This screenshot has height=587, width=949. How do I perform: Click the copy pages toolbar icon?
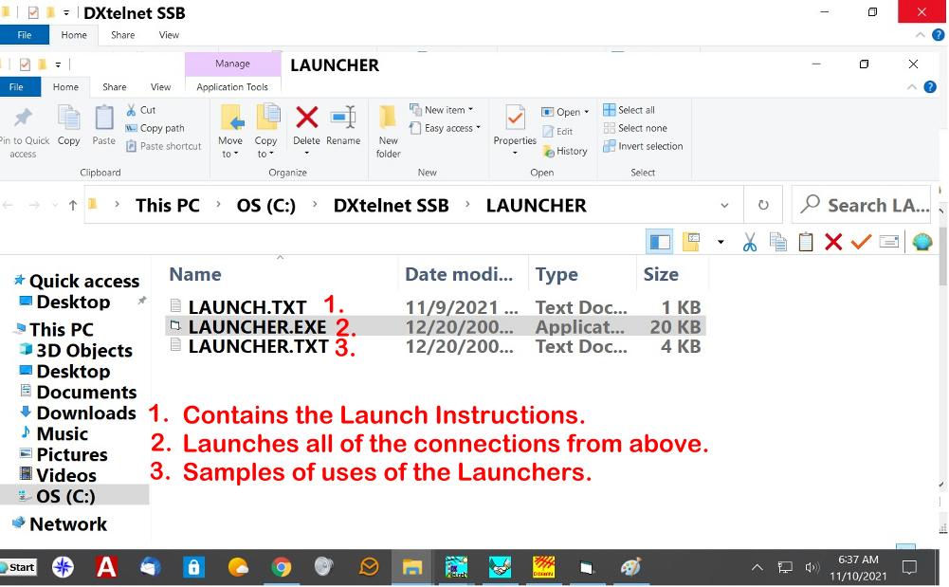pos(777,242)
